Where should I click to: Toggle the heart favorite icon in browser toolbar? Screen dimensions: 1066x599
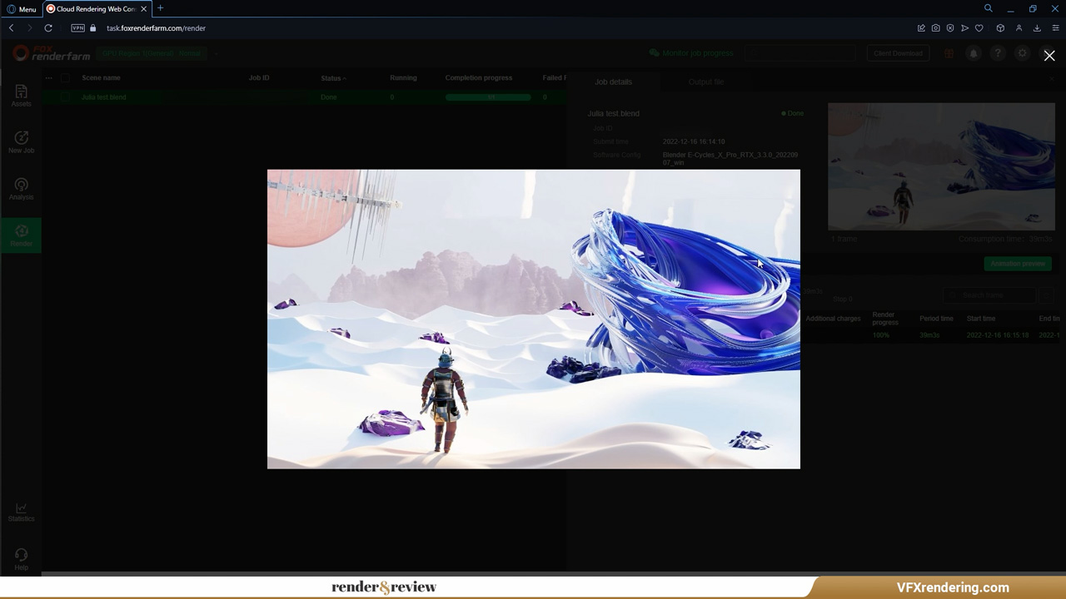click(979, 27)
